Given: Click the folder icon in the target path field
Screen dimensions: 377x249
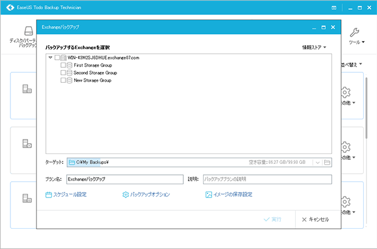Looking at the screenshot, I should (x=72, y=162).
